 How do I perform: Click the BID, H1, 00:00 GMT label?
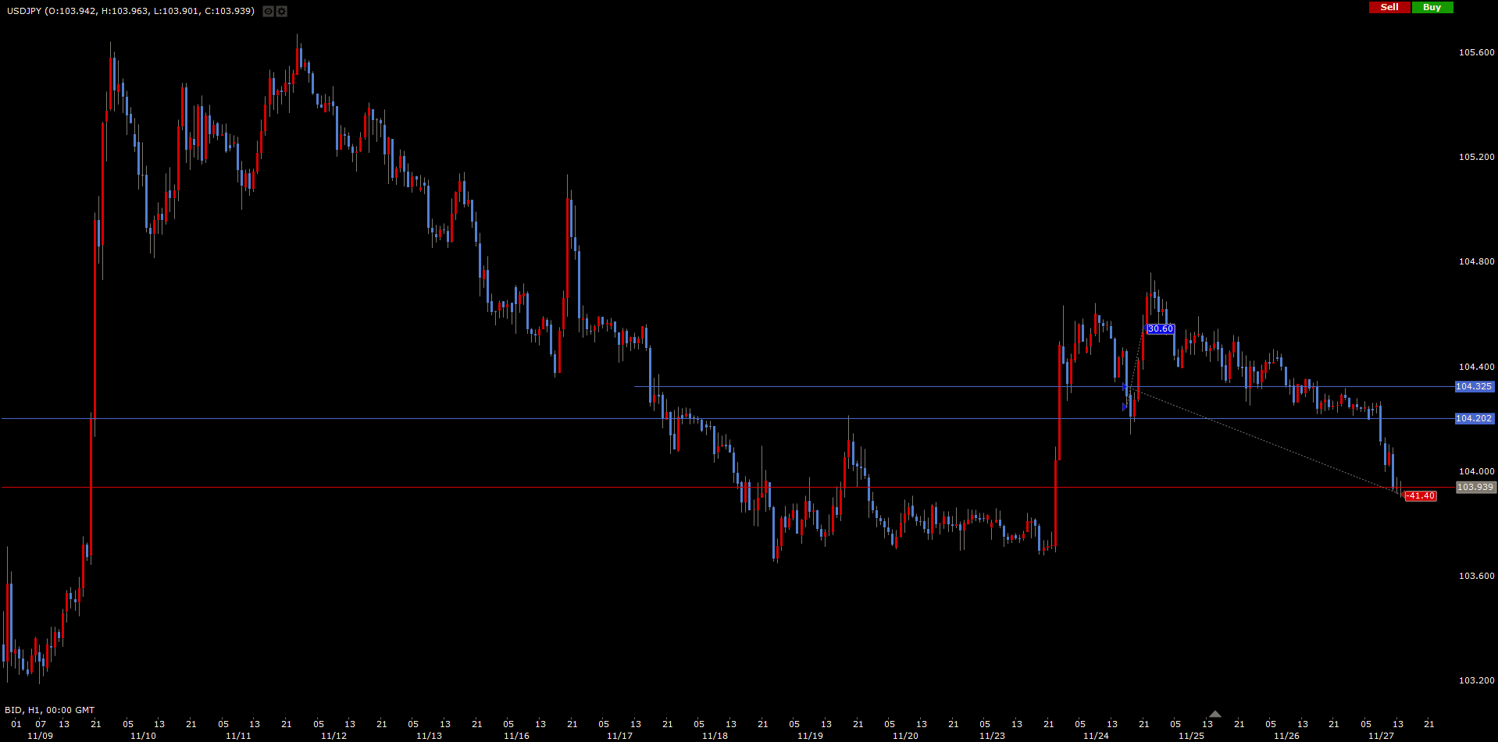click(x=50, y=710)
